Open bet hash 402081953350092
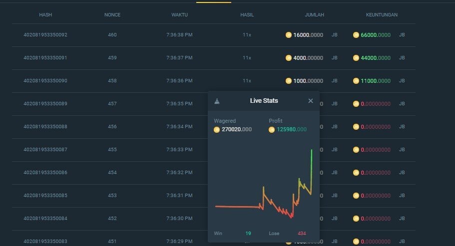Screen dimensions: 455x246 coord(45,35)
